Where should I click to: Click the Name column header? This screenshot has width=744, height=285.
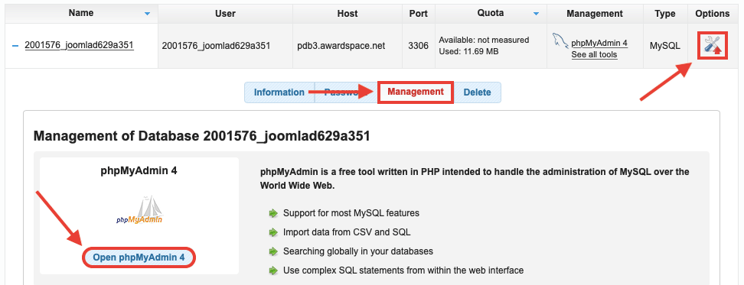coord(80,14)
